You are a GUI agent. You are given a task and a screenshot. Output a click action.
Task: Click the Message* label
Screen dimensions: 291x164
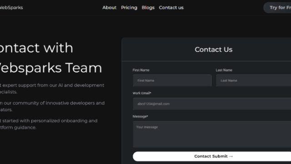pyautogui.click(x=140, y=117)
